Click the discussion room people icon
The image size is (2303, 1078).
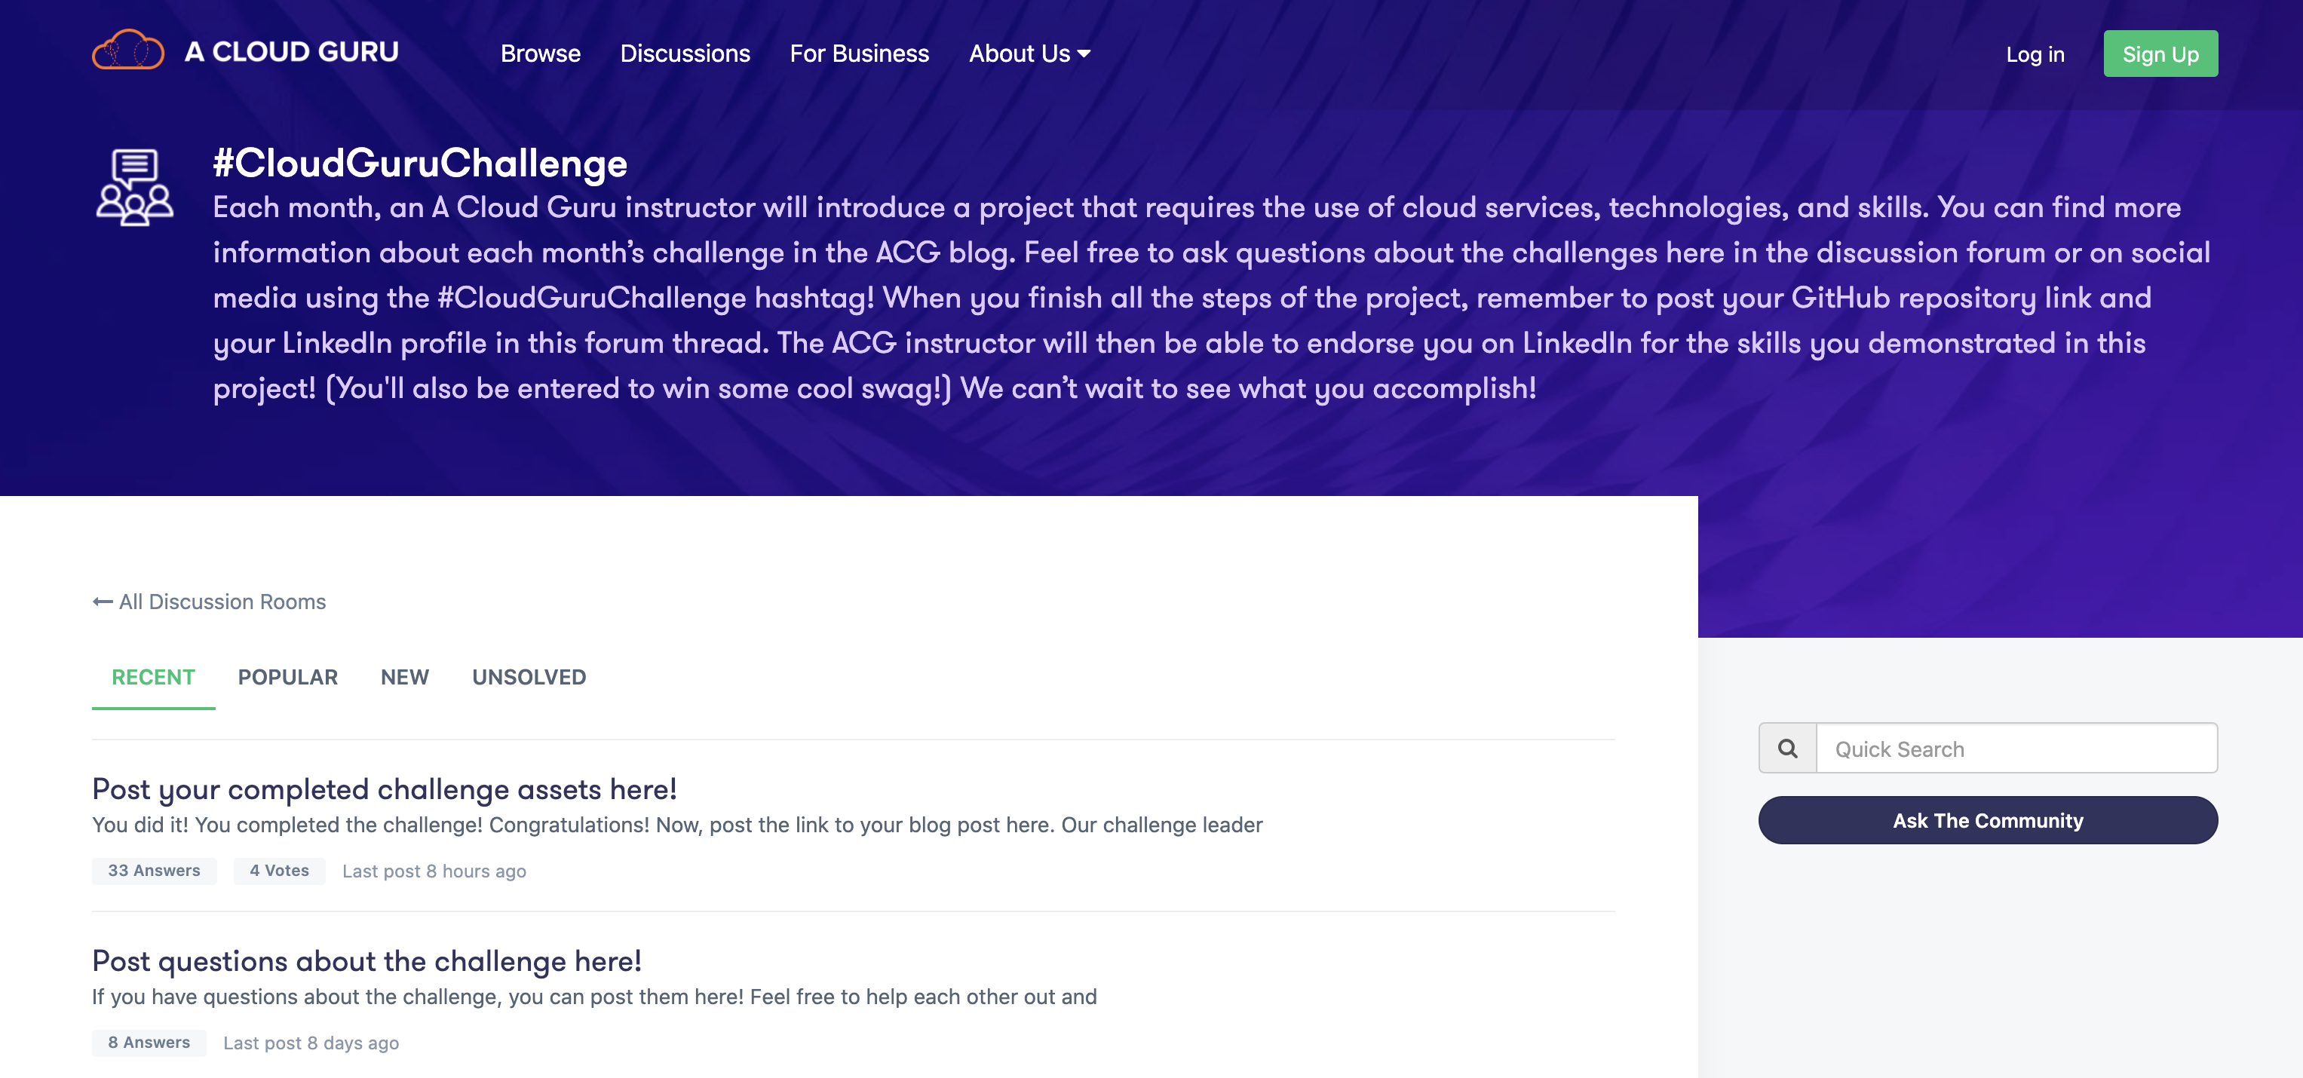pyautogui.click(x=134, y=187)
